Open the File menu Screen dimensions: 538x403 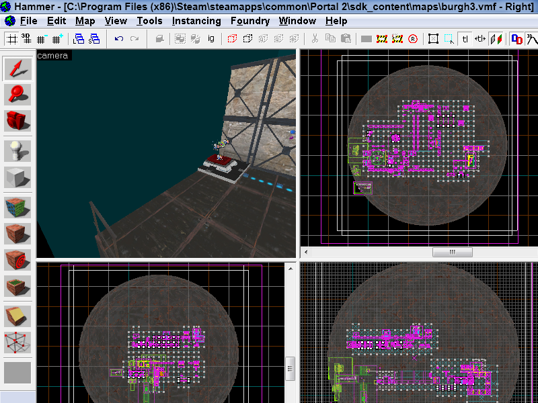28,21
